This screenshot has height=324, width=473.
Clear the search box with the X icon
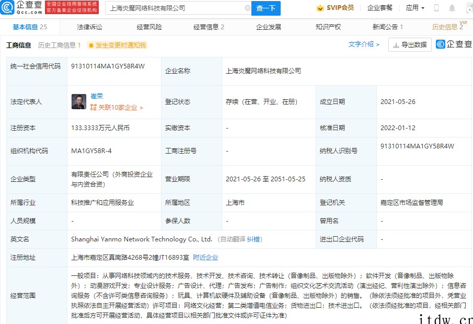coord(247,8)
